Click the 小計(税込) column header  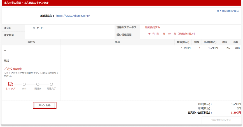click(210, 42)
